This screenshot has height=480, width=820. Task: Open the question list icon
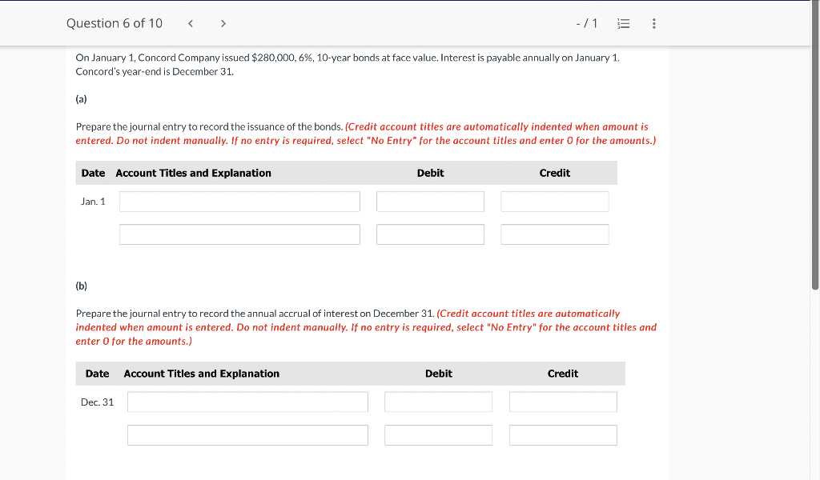[x=623, y=23]
